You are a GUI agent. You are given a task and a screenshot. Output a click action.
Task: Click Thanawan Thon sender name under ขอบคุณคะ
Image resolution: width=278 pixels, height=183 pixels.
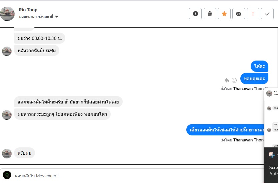pyautogui.click(x=248, y=89)
